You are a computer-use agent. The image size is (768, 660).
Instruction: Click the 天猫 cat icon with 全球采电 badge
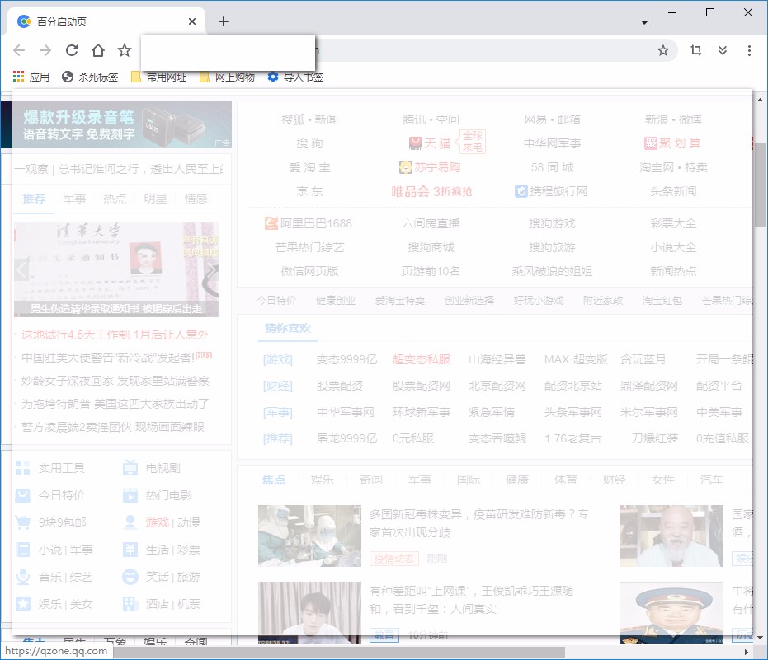pyautogui.click(x=416, y=142)
